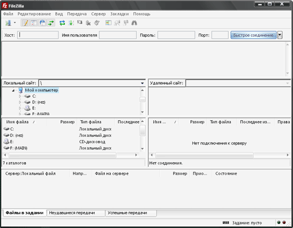
Task: Sort local list by Имя файла column
Action: [24, 122]
